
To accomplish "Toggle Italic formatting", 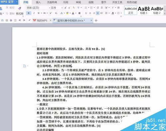I will click(34, 13).
